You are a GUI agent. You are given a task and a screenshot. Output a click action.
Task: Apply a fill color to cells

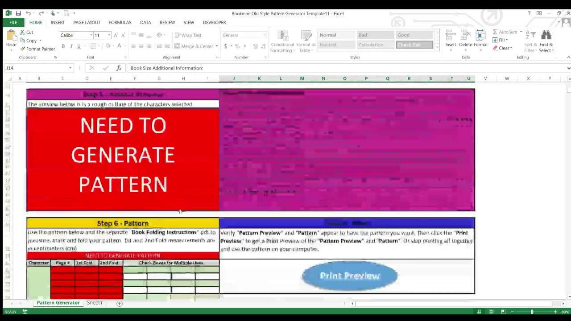pyautogui.click(x=108, y=46)
